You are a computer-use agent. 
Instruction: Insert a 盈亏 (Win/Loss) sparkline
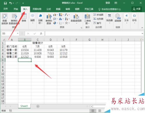[x=97, y=23]
